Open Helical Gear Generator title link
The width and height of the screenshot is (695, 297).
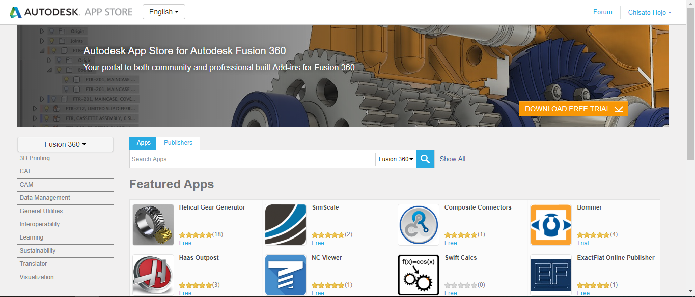pos(212,207)
